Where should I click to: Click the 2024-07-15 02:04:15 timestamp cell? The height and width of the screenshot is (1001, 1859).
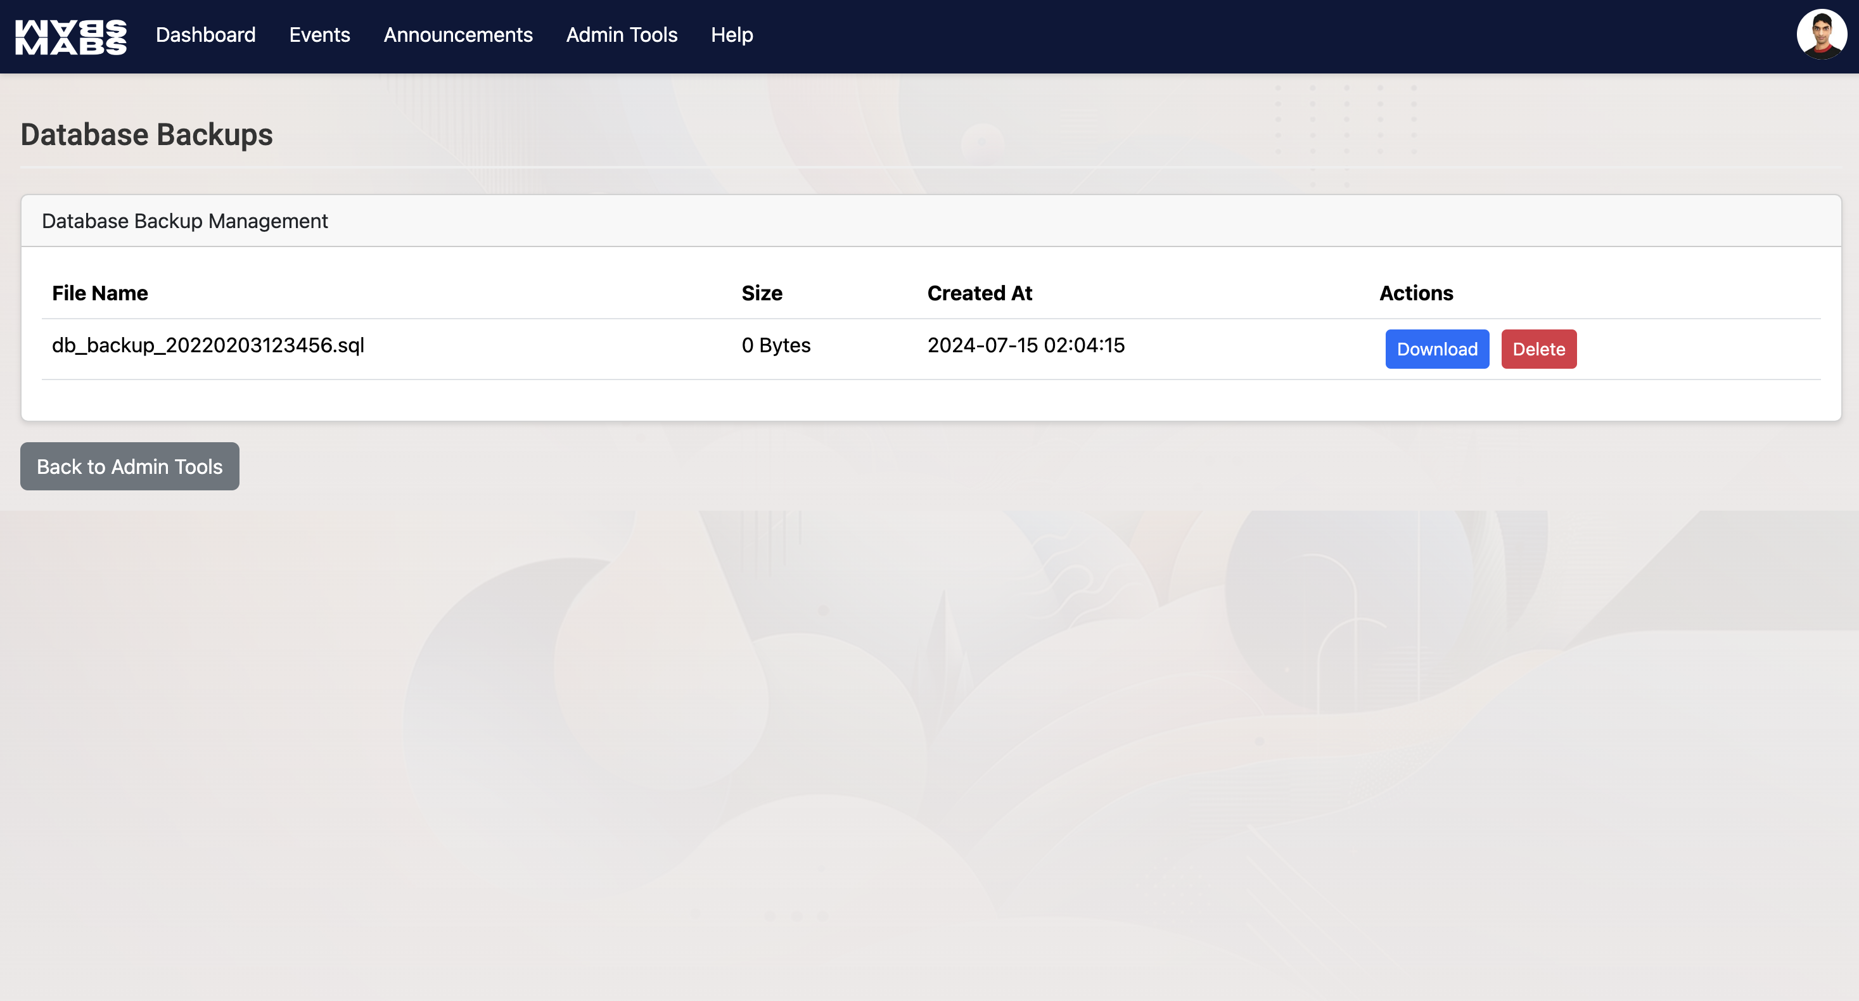click(1025, 346)
